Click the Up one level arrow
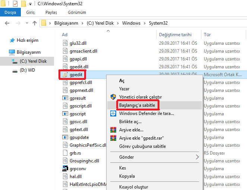This screenshot has width=247, height=190. [35, 23]
